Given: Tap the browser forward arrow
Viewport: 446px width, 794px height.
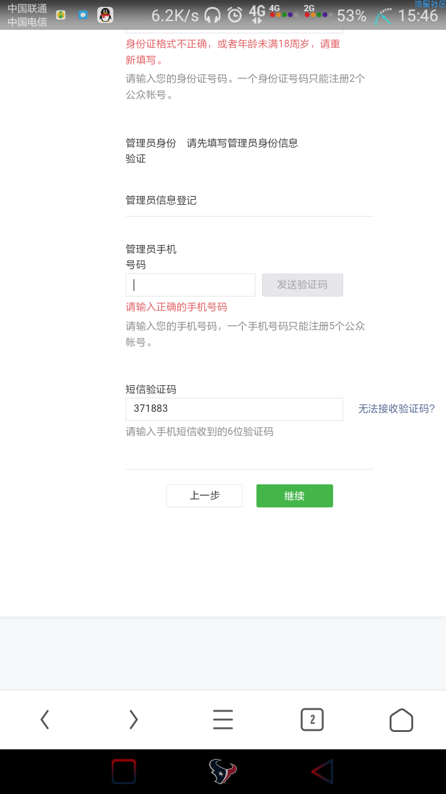Looking at the screenshot, I should [x=133, y=720].
